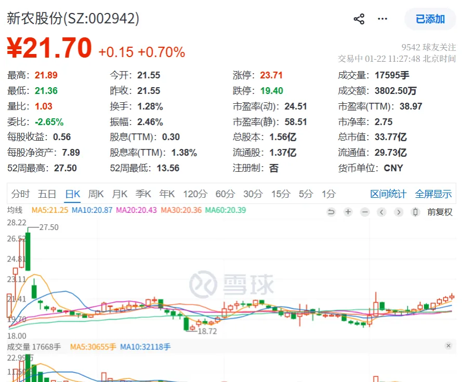Click the 18.72 low marker on chart

(x=207, y=331)
